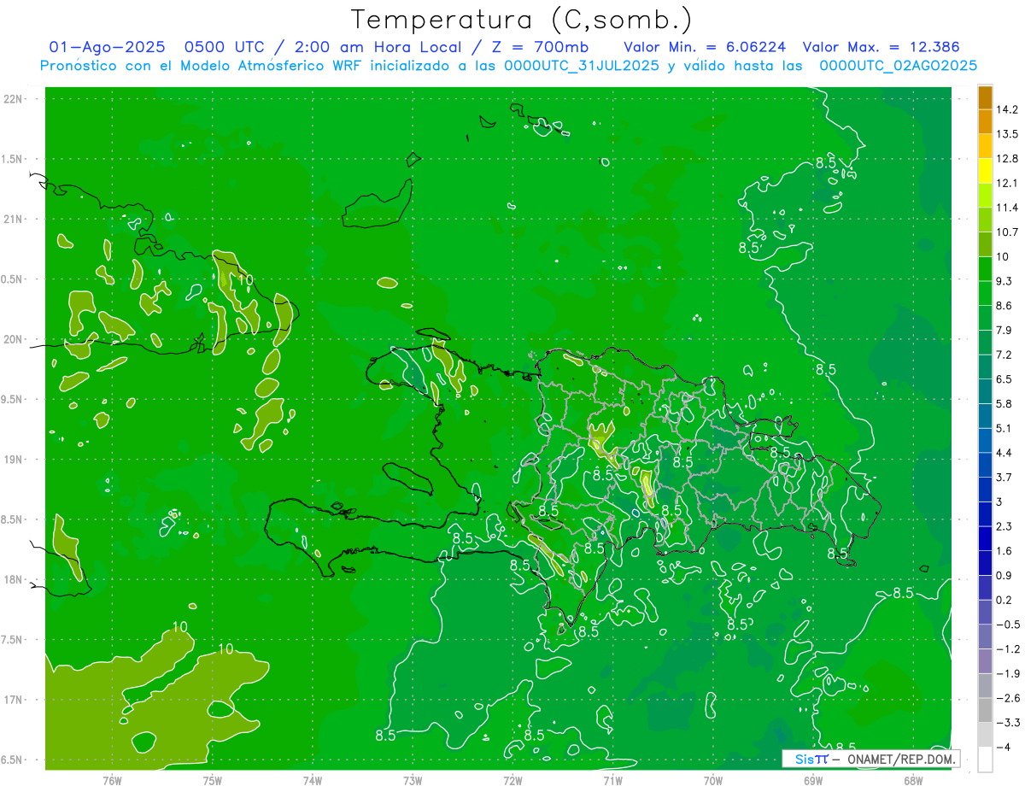Image resolution: width=1025 pixels, height=792 pixels.
Task: Select the lime swatch between 11.4 and 12.1
Action: (x=985, y=196)
